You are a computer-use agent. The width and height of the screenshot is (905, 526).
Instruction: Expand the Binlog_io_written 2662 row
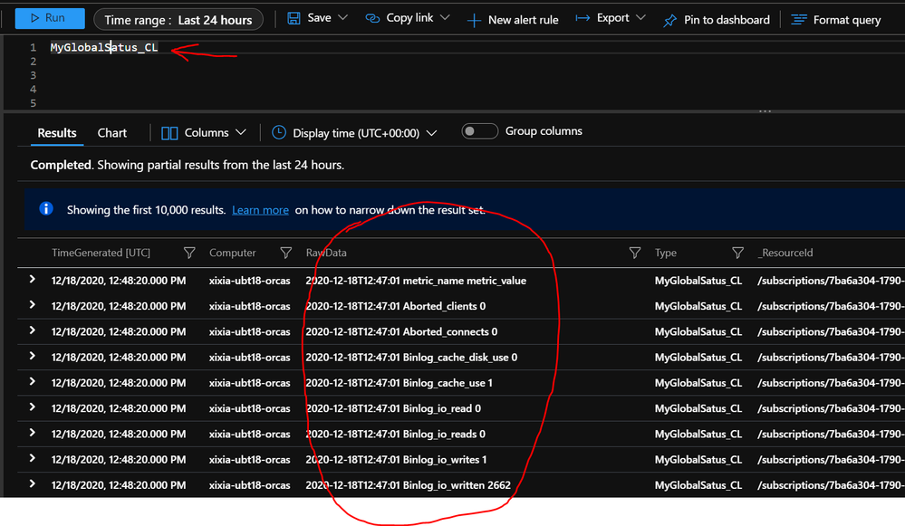[33, 483]
